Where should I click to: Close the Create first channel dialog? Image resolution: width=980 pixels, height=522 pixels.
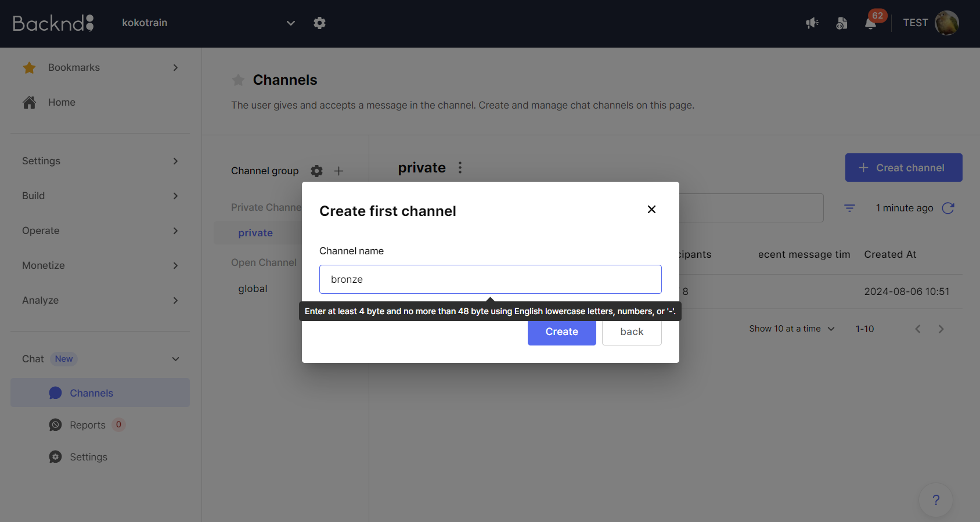click(x=651, y=209)
